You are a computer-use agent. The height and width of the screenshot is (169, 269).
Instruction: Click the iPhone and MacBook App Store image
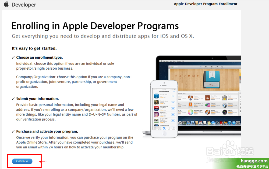(x=192, y=97)
